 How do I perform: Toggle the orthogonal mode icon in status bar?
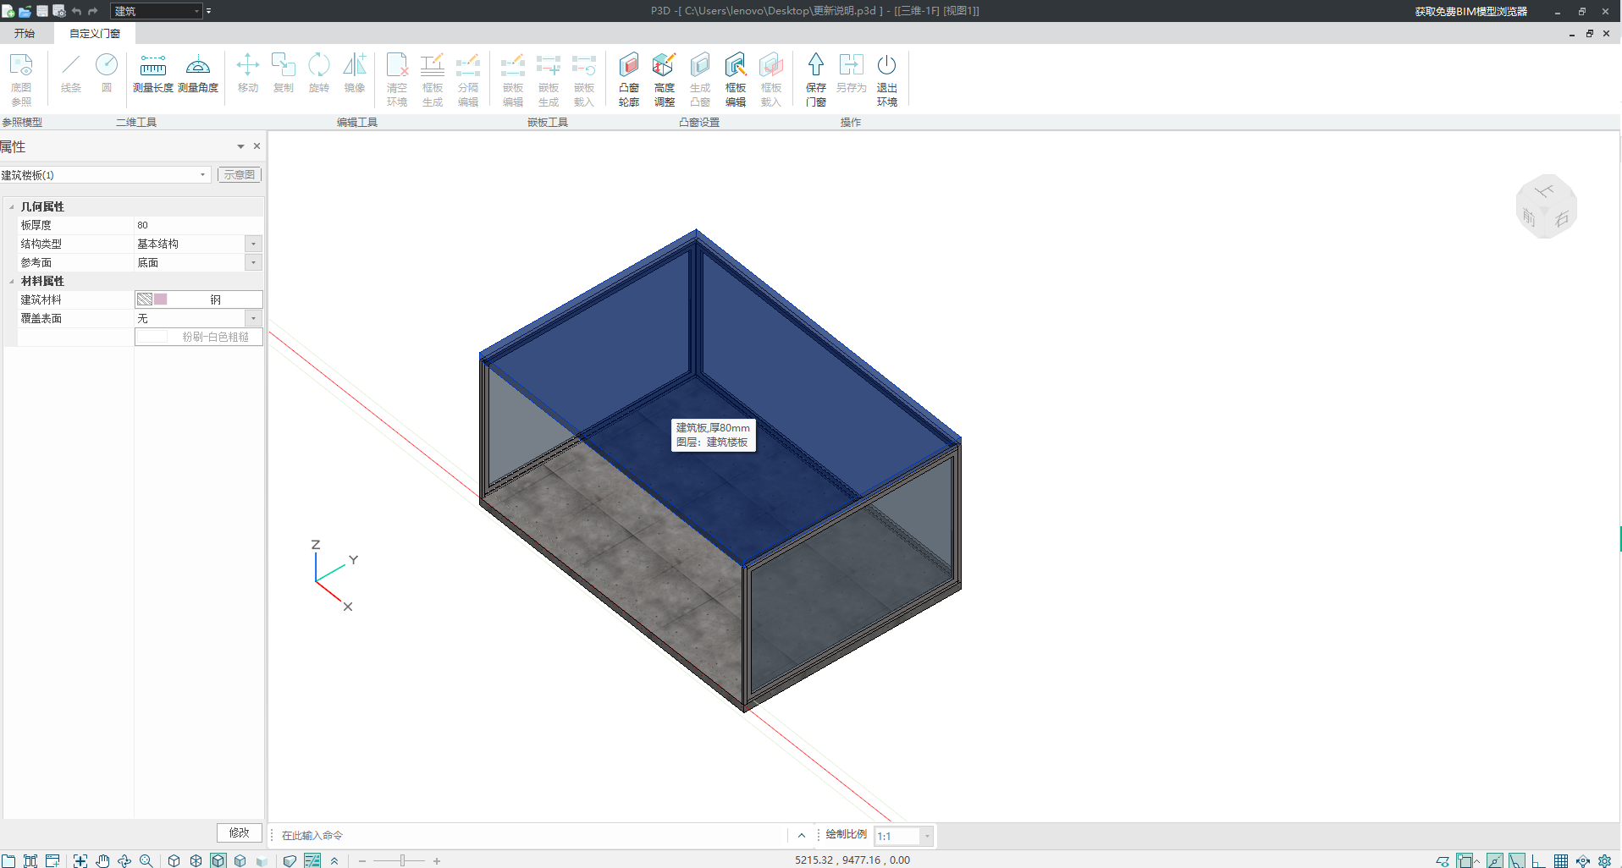(1538, 860)
